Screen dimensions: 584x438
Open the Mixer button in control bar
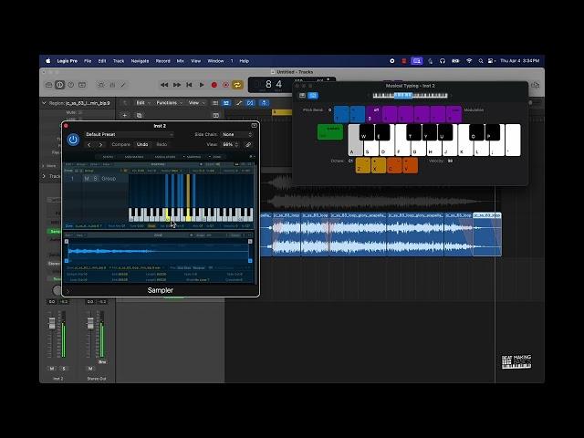[112, 85]
